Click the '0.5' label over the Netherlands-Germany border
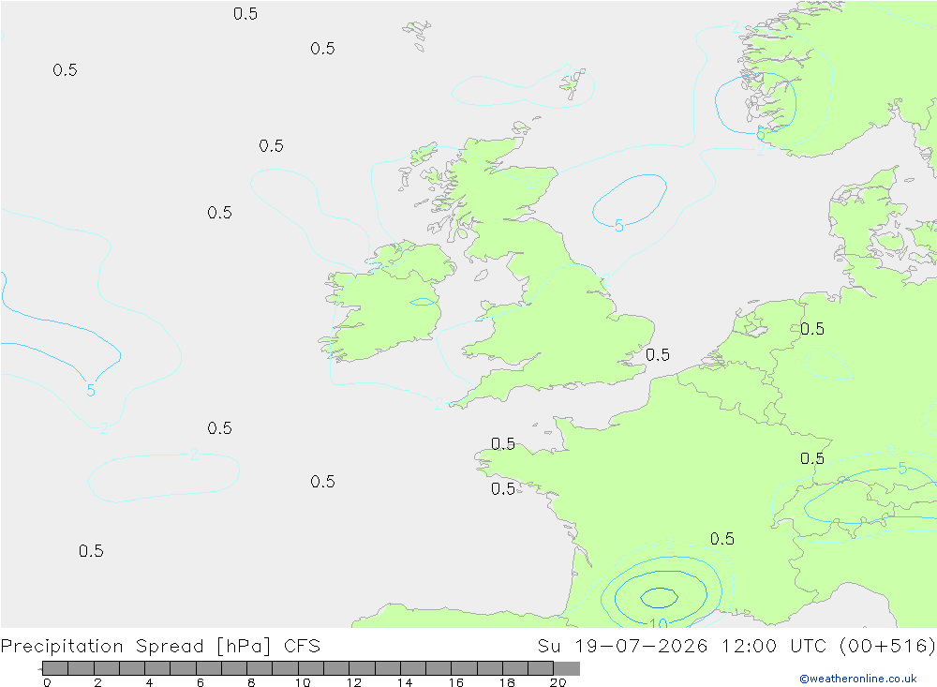This screenshot has width=937, height=687. (x=812, y=329)
